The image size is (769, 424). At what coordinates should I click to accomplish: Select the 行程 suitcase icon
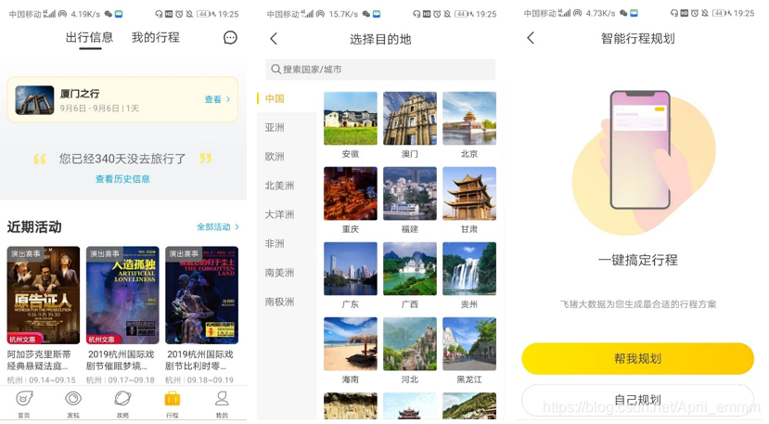click(x=173, y=398)
